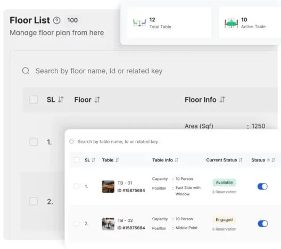Viewport: 281px width, 249px height.
Task: Click the Engaged status badge
Action: [224, 220]
